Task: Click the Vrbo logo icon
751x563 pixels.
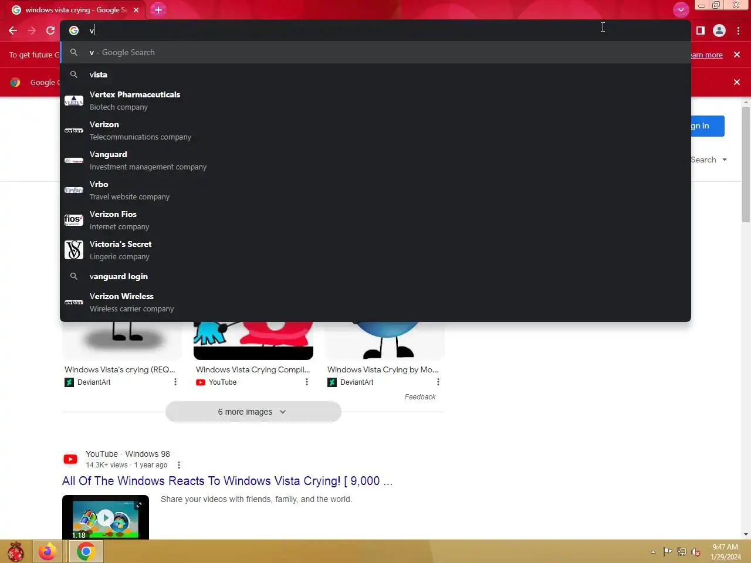Action: [x=74, y=191]
